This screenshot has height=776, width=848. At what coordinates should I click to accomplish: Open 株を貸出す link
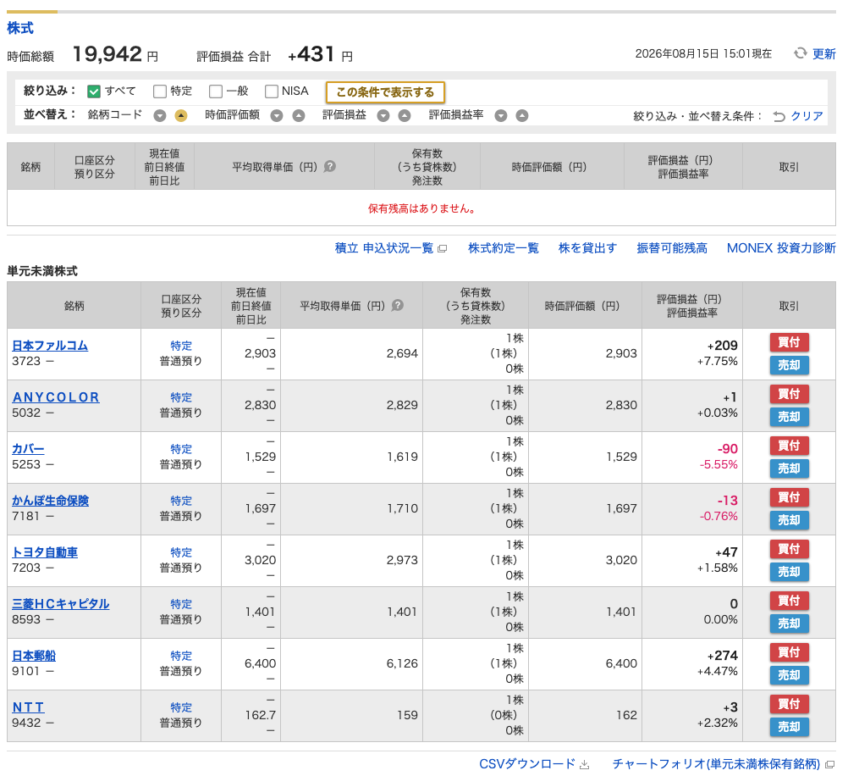[587, 248]
